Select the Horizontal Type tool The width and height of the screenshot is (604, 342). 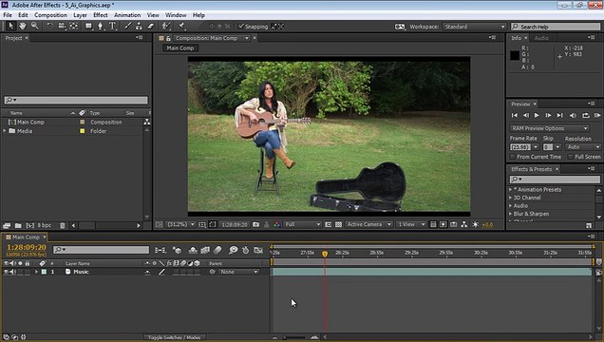[x=112, y=26]
